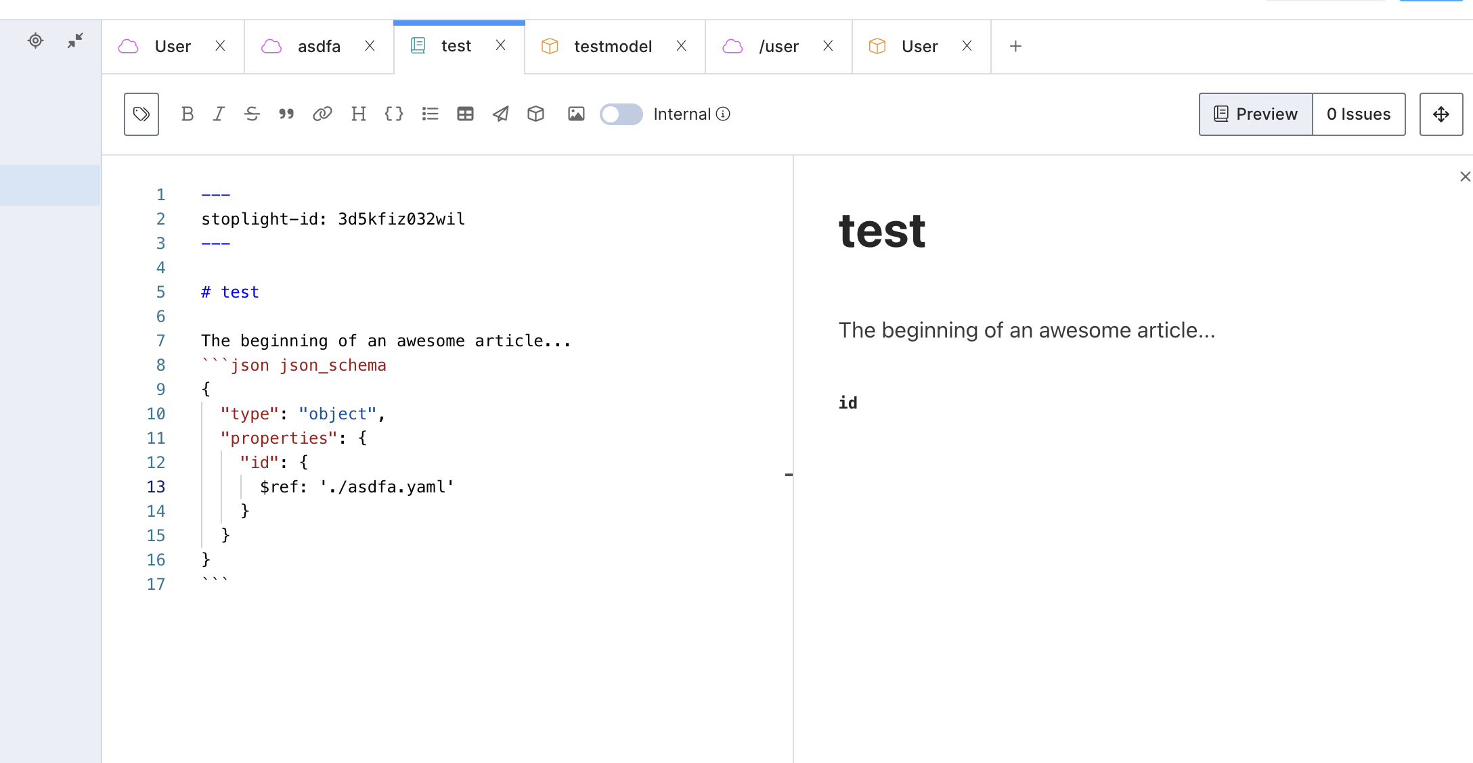Close the /user tab

(828, 45)
